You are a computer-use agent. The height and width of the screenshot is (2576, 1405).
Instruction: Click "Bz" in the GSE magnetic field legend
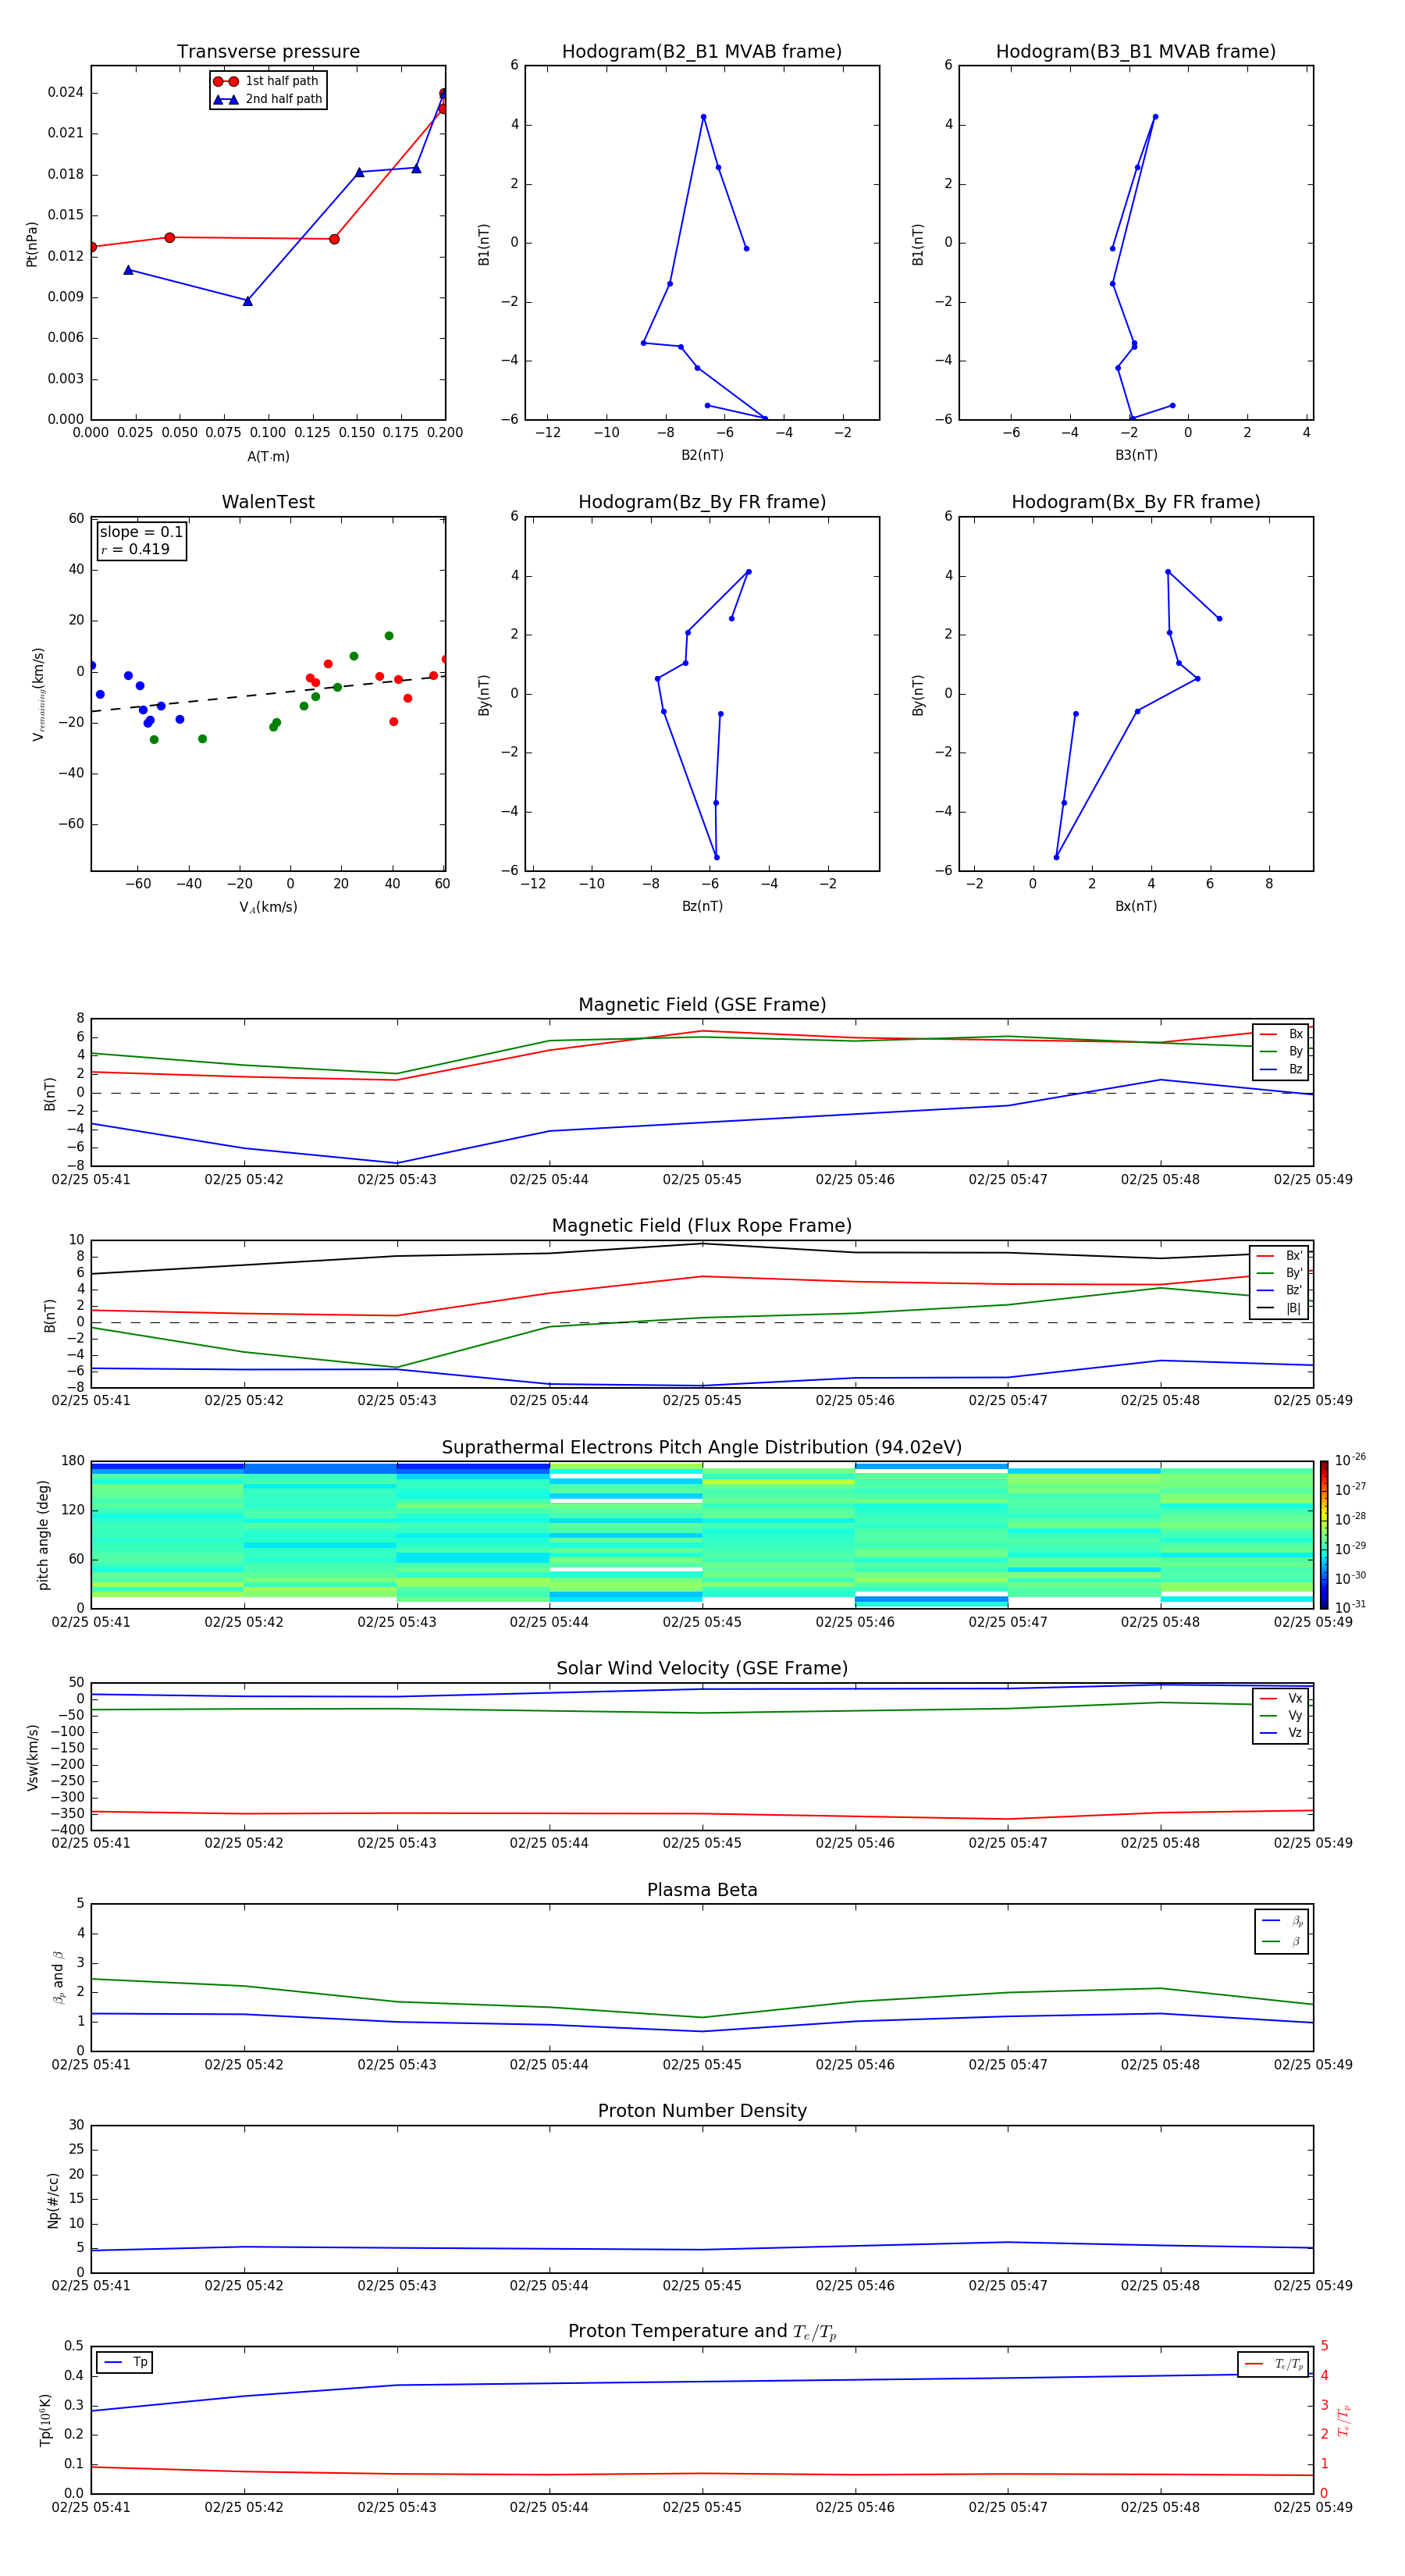tap(1281, 1069)
